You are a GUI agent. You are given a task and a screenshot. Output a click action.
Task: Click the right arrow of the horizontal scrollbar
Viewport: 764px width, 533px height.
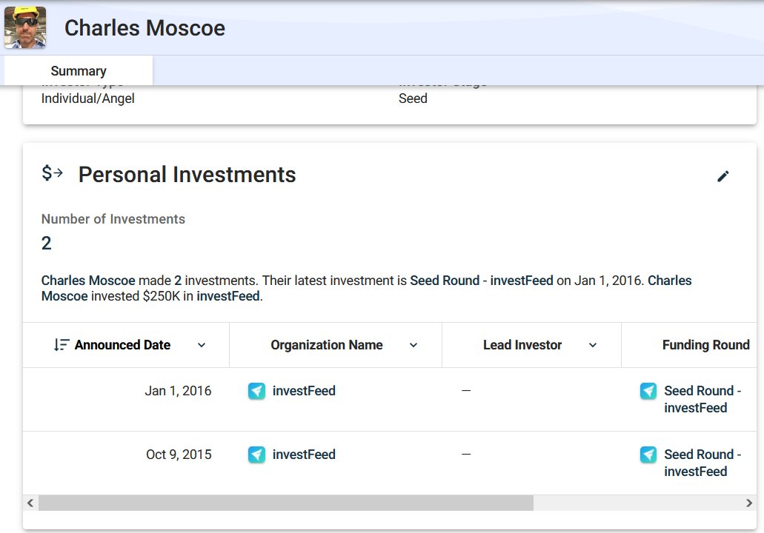[x=749, y=503]
